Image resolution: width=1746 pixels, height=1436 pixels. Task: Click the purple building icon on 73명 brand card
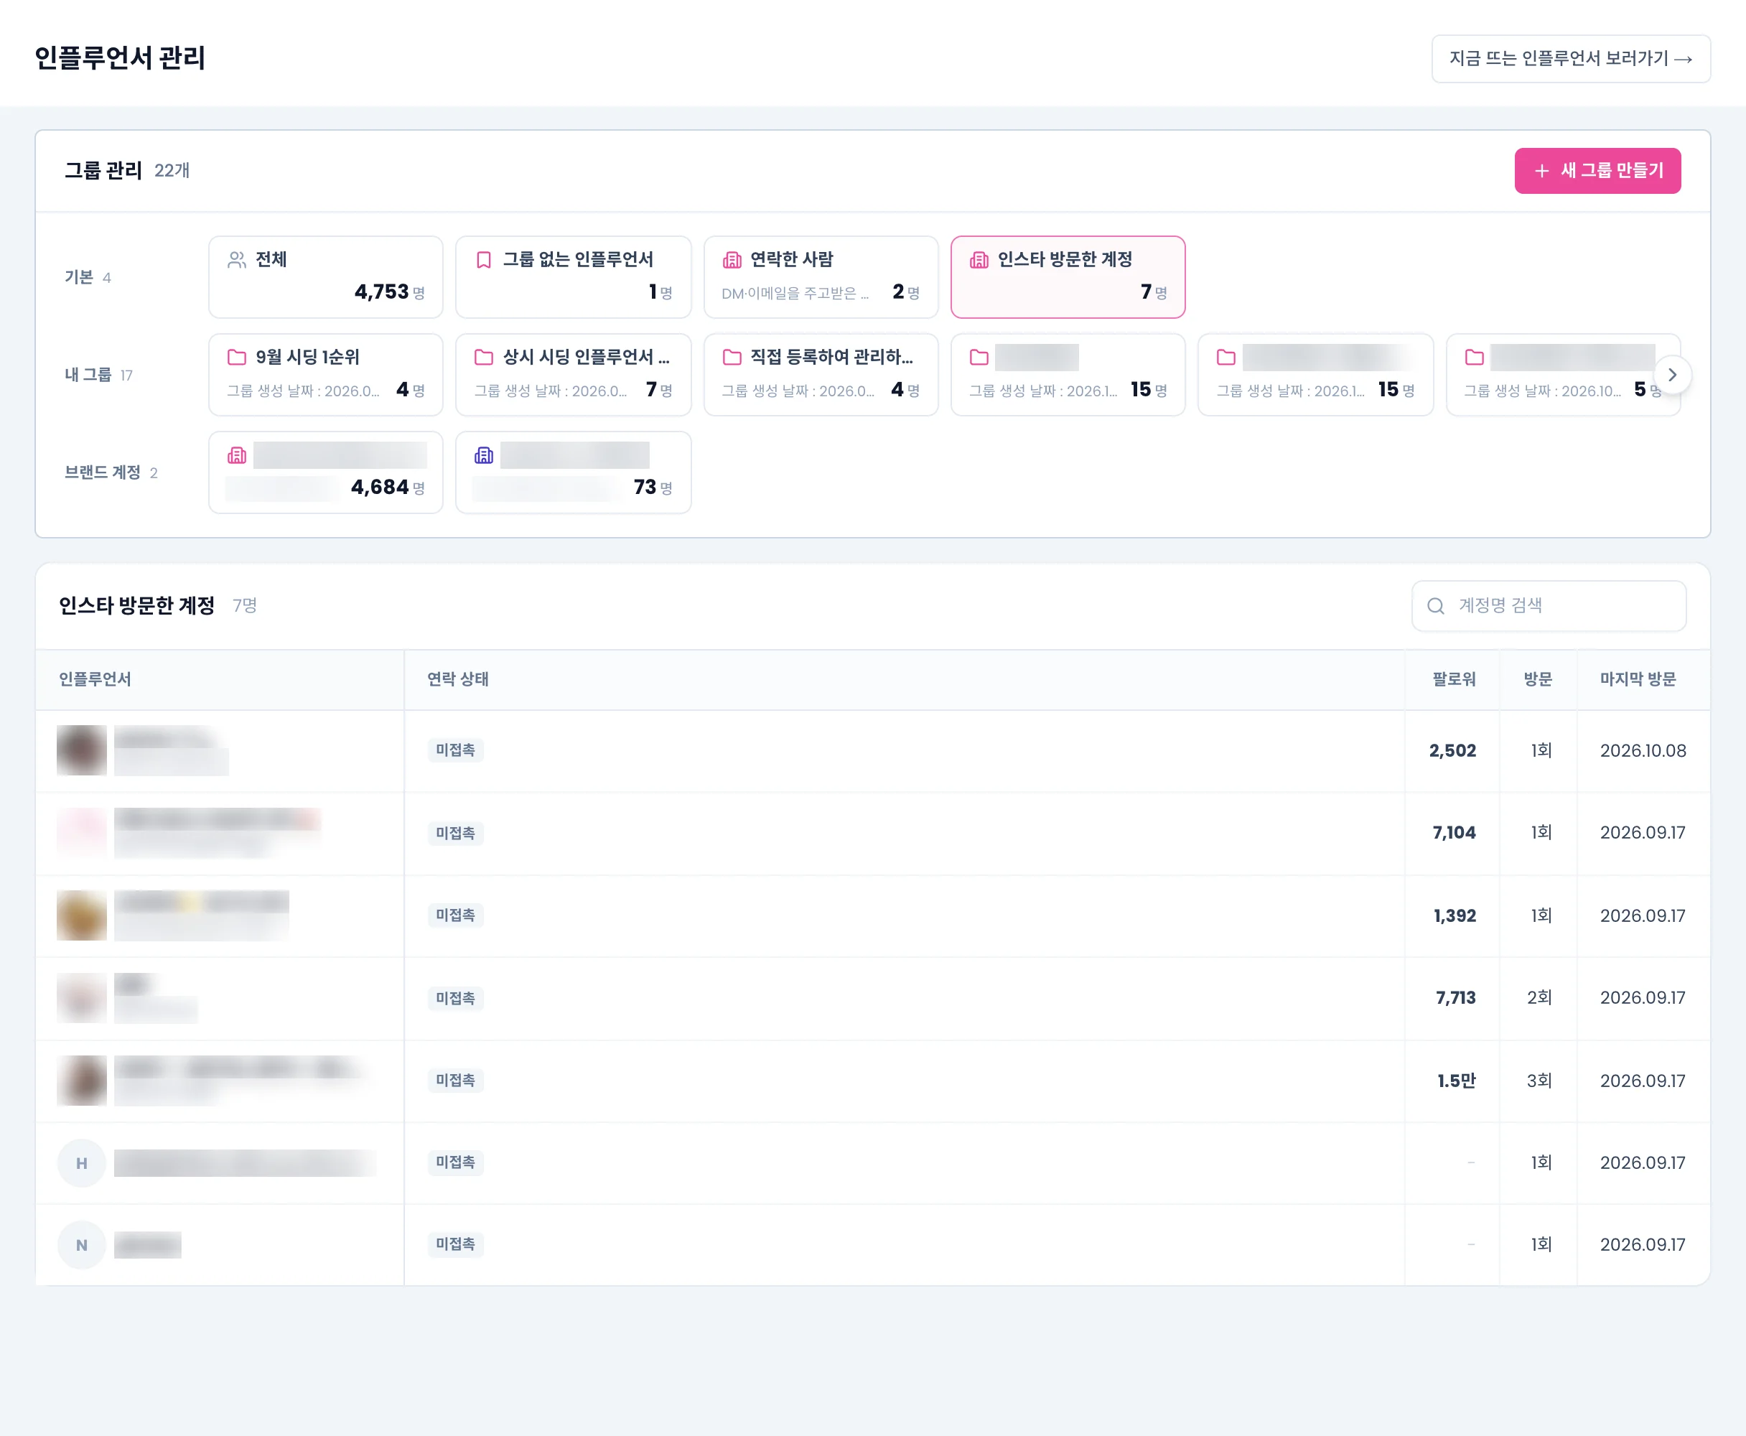coord(484,455)
